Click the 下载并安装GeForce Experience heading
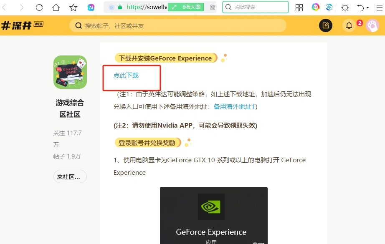The width and height of the screenshot is (385, 244). point(165,58)
